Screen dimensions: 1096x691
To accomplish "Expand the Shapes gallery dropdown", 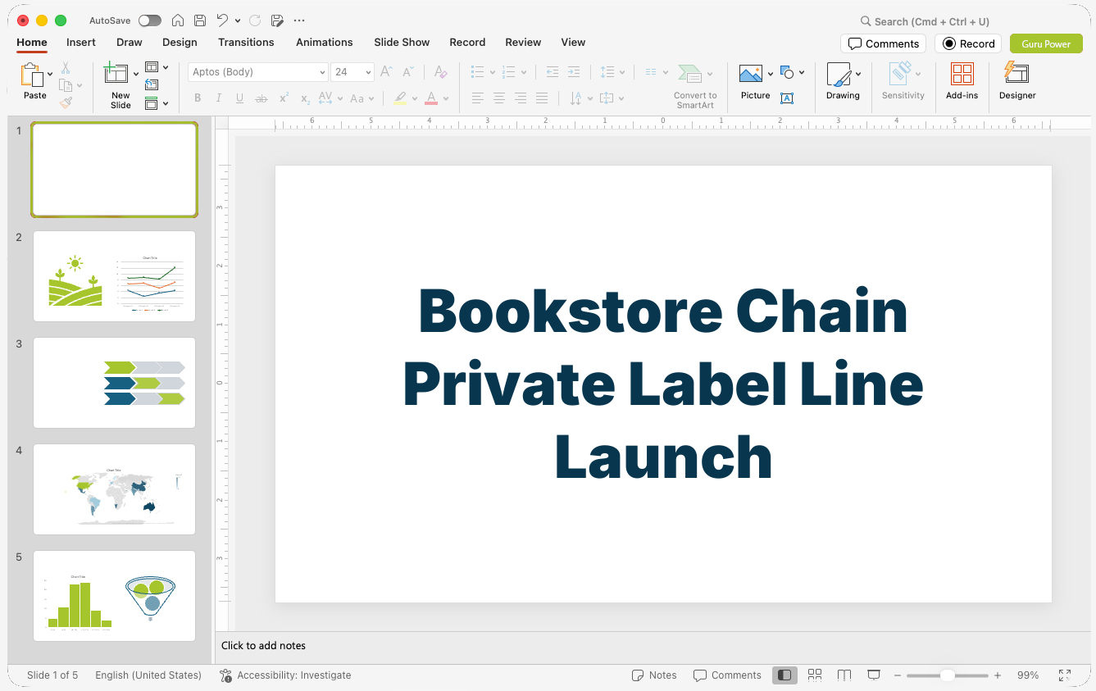I will coord(801,73).
